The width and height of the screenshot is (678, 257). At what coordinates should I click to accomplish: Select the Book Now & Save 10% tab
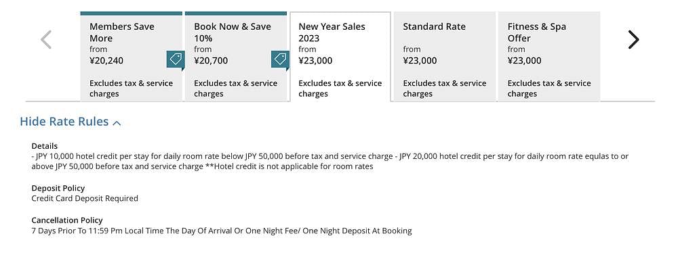(236, 57)
